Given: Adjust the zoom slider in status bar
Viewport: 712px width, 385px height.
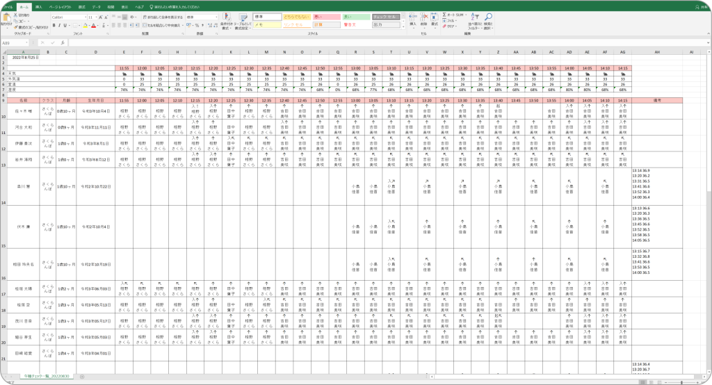Looking at the screenshot, I should click(681, 382).
